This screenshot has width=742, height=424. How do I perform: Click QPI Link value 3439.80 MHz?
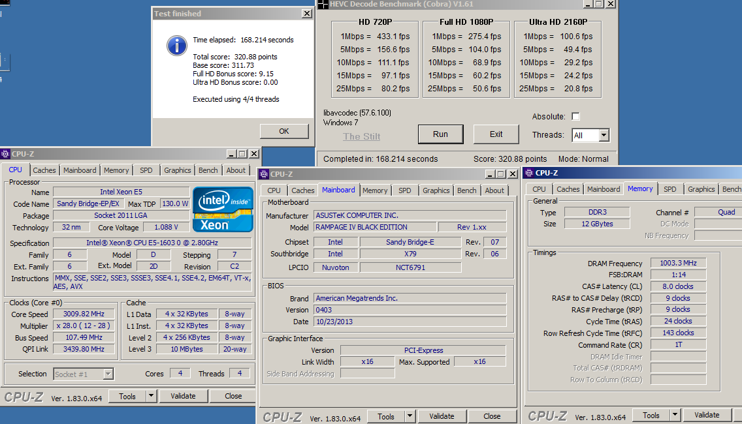tap(84, 349)
